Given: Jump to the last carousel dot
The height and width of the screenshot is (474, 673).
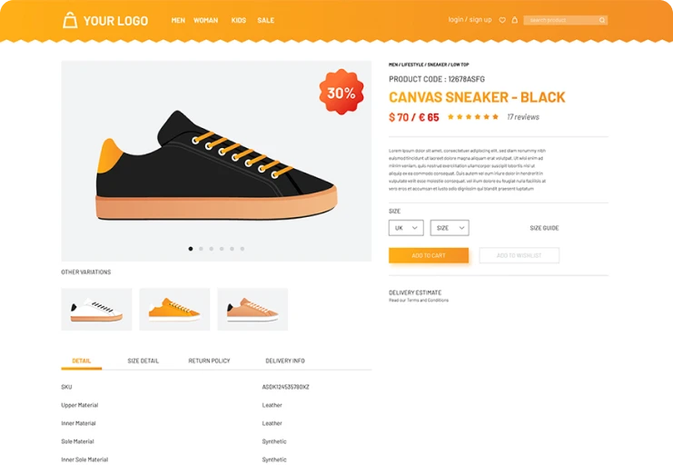Looking at the screenshot, I should point(242,249).
